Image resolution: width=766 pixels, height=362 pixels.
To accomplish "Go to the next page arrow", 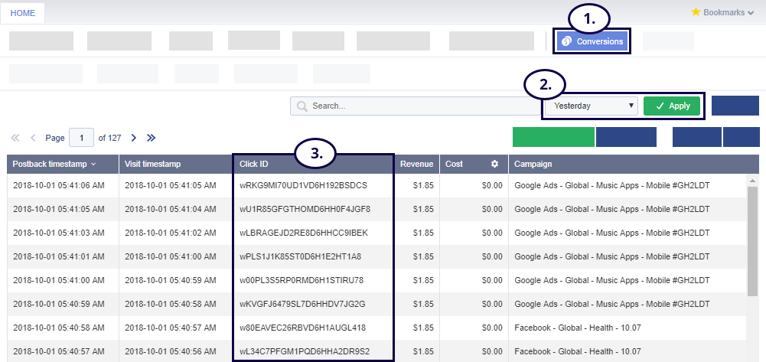I will [134, 138].
